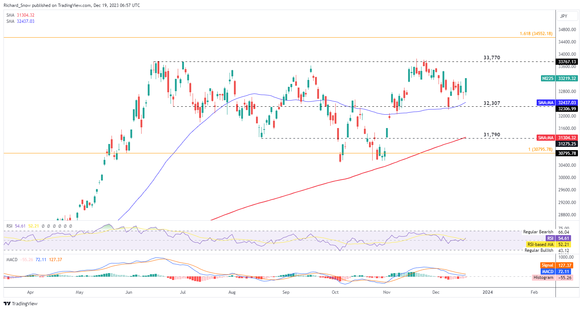The image size is (583, 310).
Task: Click the 32306.99 price level tag
Action: (x=567, y=109)
